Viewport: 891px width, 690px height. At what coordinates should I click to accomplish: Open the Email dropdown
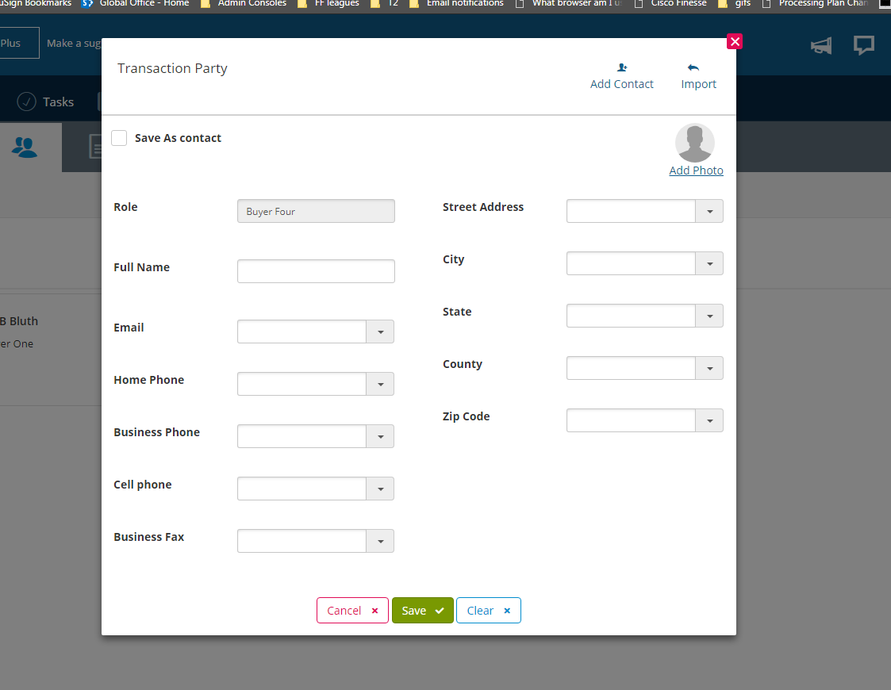(x=381, y=332)
